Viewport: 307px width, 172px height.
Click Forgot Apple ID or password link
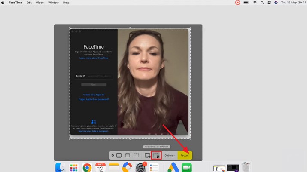(x=94, y=99)
